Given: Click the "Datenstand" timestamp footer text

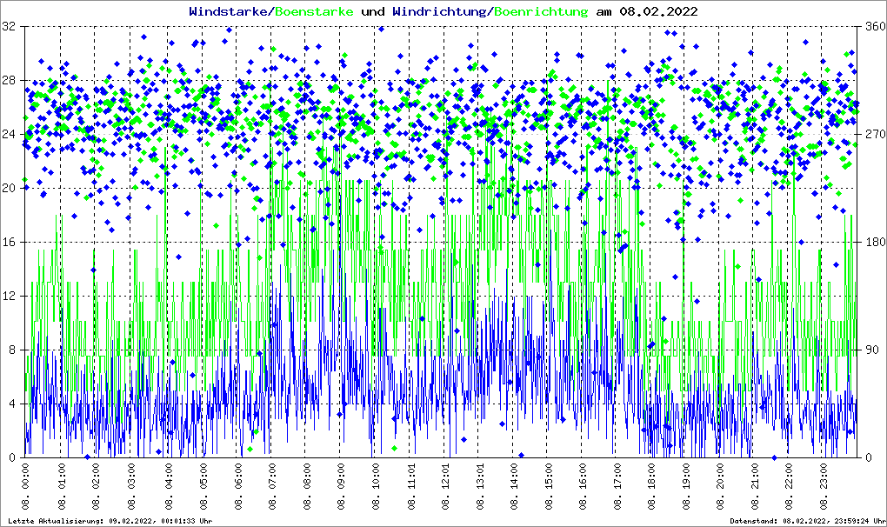Looking at the screenshot, I should [806, 521].
